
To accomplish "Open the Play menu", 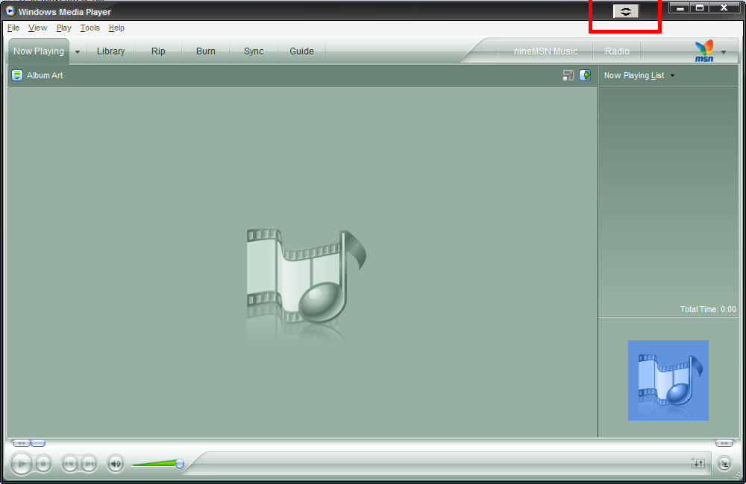I will click(63, 28).
